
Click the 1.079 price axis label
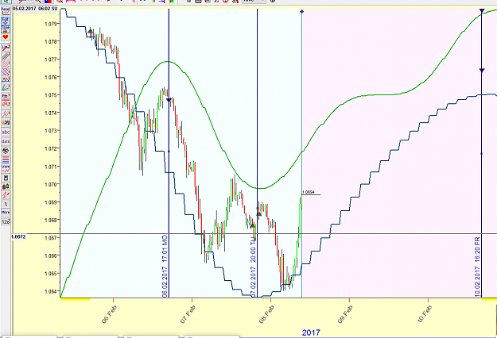coord(51,24)
